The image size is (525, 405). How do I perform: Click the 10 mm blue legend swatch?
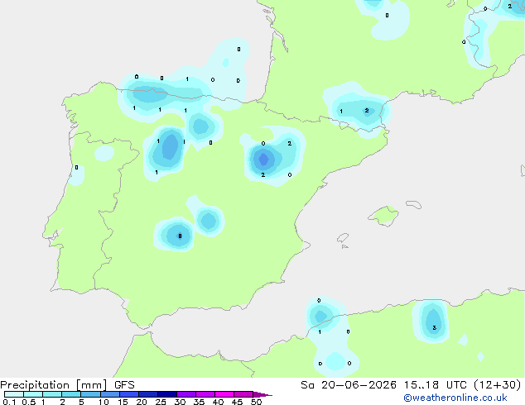pyautogui.click(x=110, y=394)
